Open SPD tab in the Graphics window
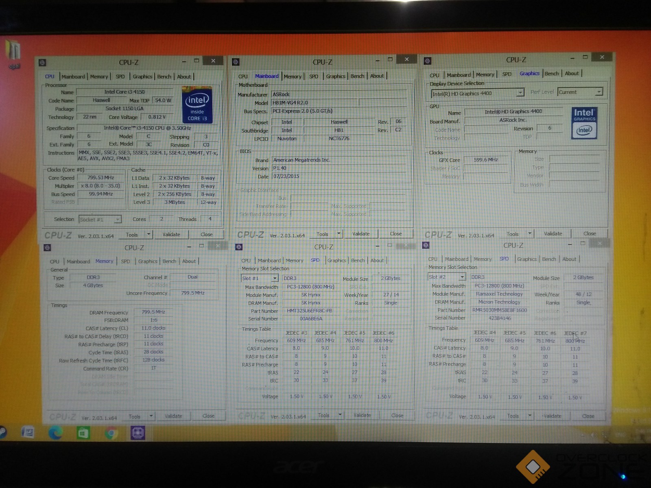This screenshot has width=651, height=488. (x=507, y=74)
